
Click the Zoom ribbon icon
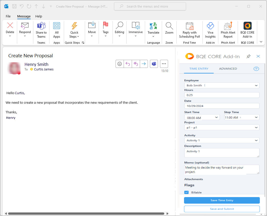click(169, 26)
